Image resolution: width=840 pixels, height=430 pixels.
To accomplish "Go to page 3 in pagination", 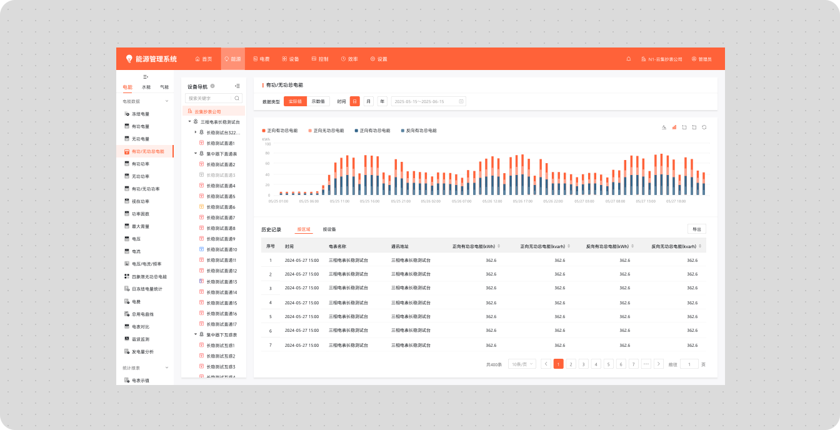I will pyautogui.click(x=583, y=364).
